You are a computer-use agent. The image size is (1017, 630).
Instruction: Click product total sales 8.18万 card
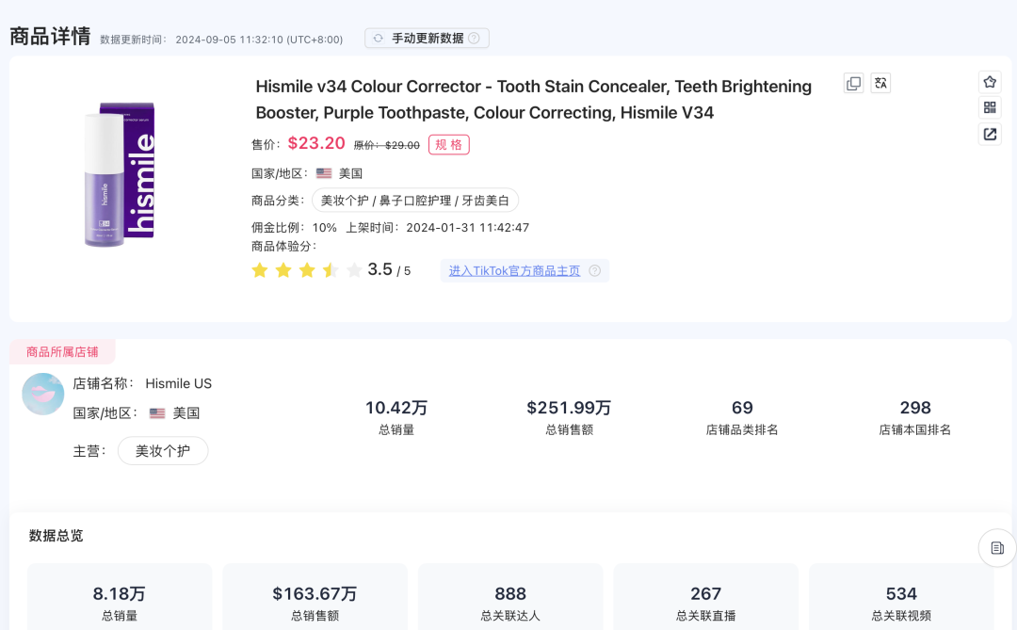coord(120,597)
